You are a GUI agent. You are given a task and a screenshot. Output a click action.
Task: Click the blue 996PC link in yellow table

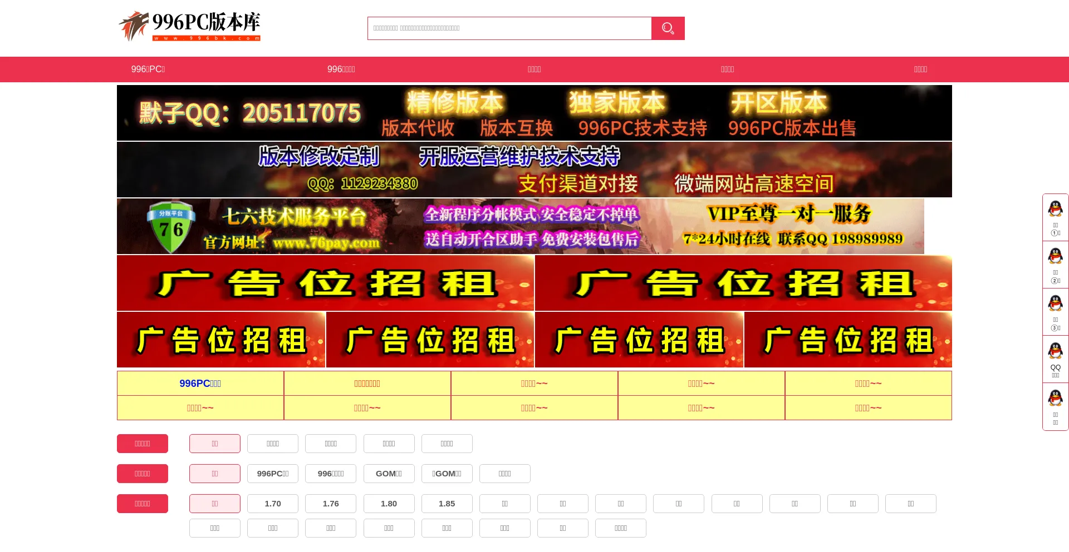click(200, 384)
